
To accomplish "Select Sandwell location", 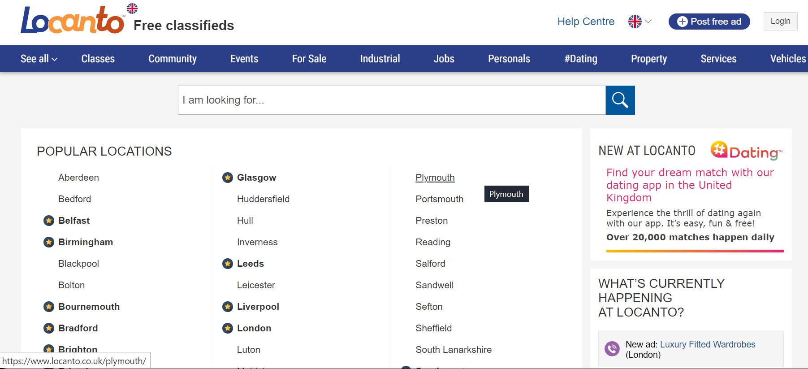I will tap(435, 285).
